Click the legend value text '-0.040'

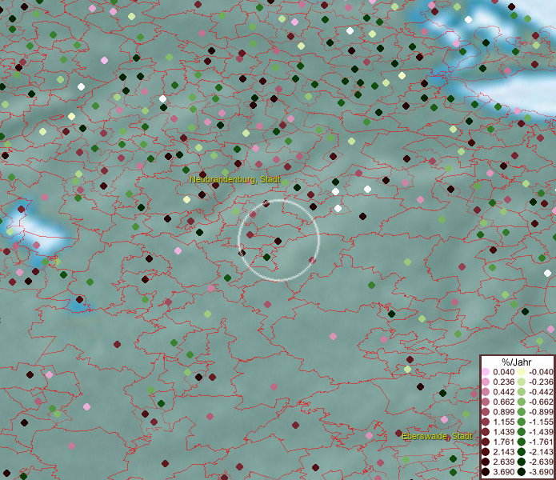pos(541,372)
